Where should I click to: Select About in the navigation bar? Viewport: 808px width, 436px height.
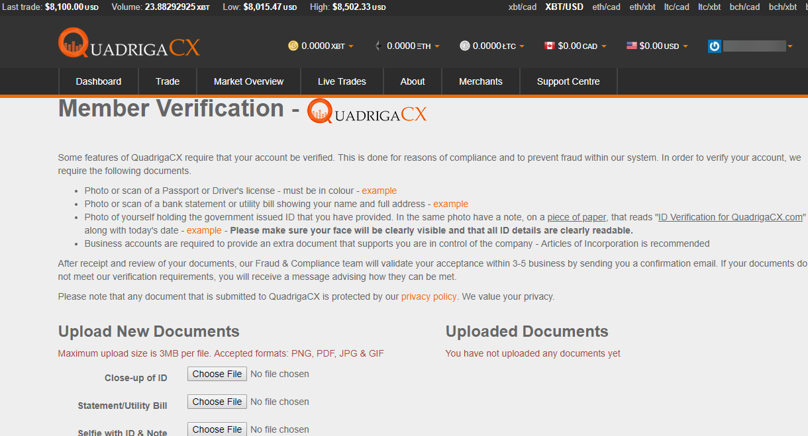click(413, 81)
